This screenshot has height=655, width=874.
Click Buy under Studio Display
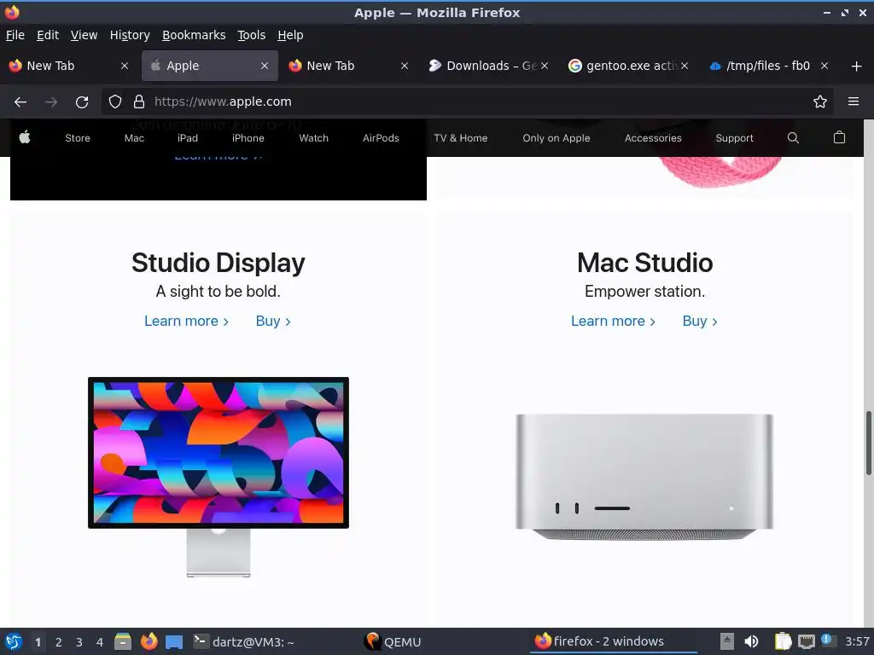coord(273,322)
